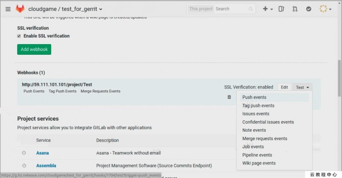The height and width of the screenshot is (178, 342).
Task: Open the user avatar dropdown
Action: click(325, 9)
